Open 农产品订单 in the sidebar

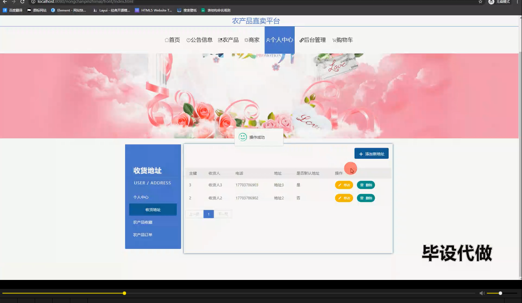pyautogui.click(x=143, y=234)
